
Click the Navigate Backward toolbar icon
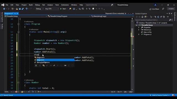tap(4, 9)
